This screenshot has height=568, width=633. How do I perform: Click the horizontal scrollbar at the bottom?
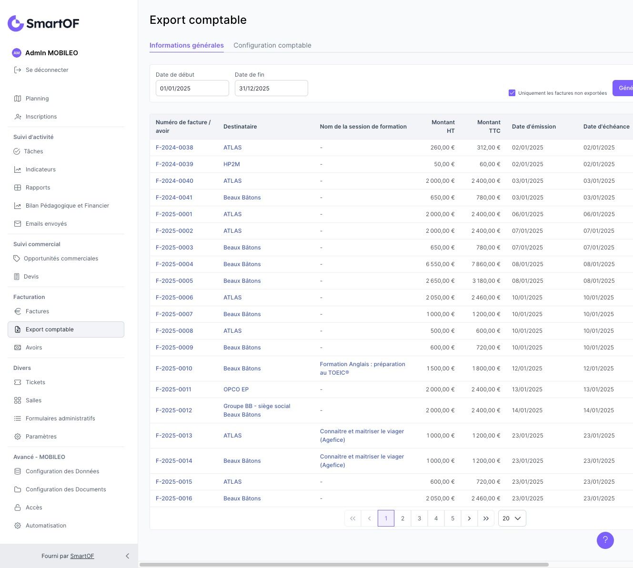[344, 565]
